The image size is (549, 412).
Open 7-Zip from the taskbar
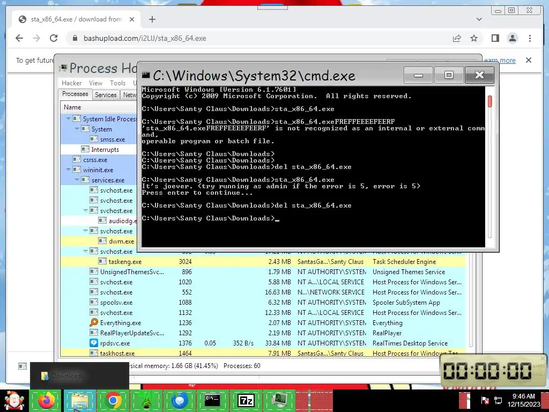click(246, 400)
